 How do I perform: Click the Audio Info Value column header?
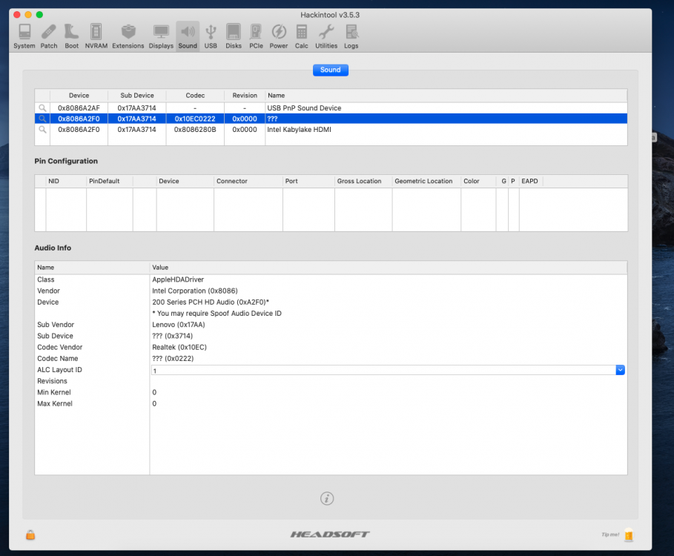pyautogui.click(x=389, y=268)
